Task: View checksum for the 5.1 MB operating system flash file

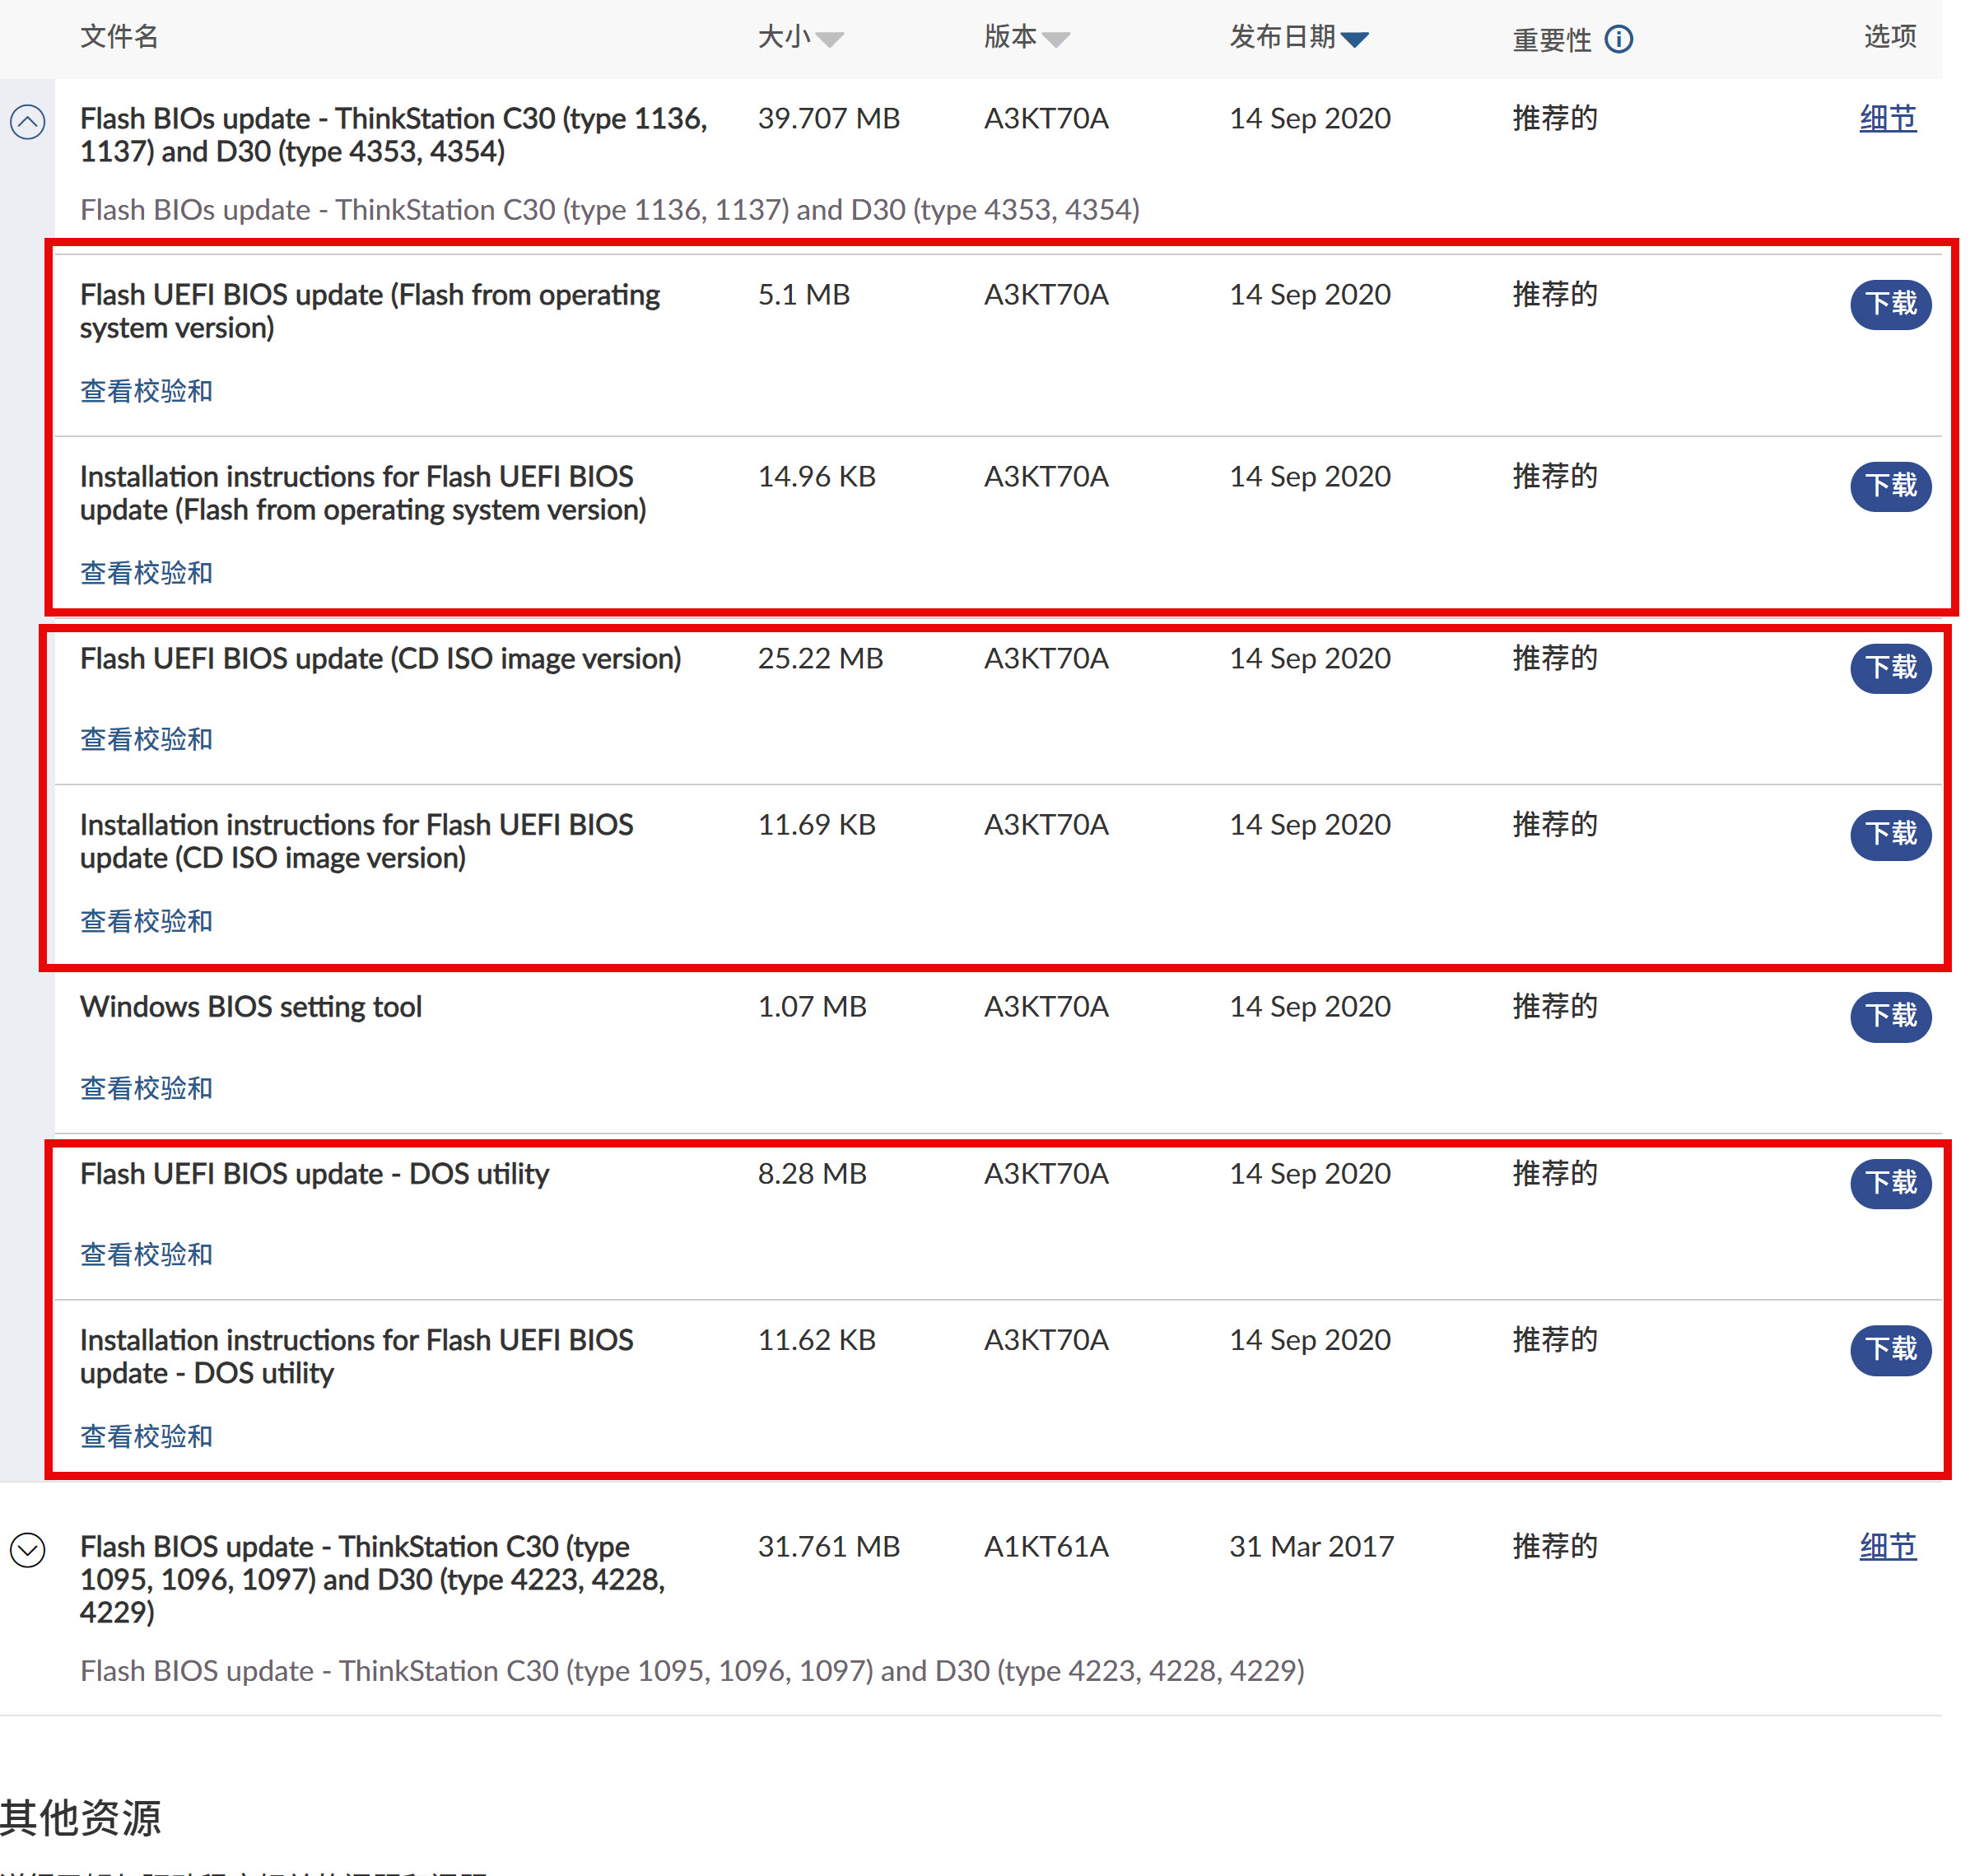Action: [x=146, y=391]
